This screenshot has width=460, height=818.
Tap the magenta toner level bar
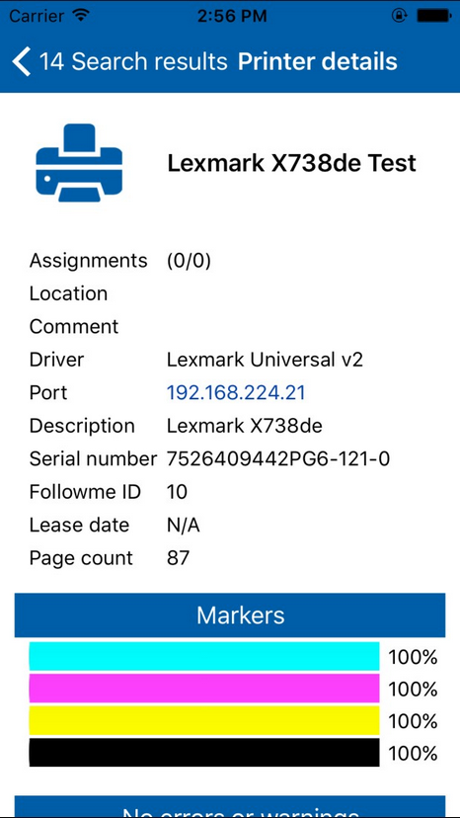pyautogui.click(x=204, y=689)
